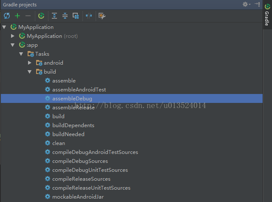This screenshot has width=272, height=202.
Task: Select the buildDependents task
Action: tap(132, 125)
